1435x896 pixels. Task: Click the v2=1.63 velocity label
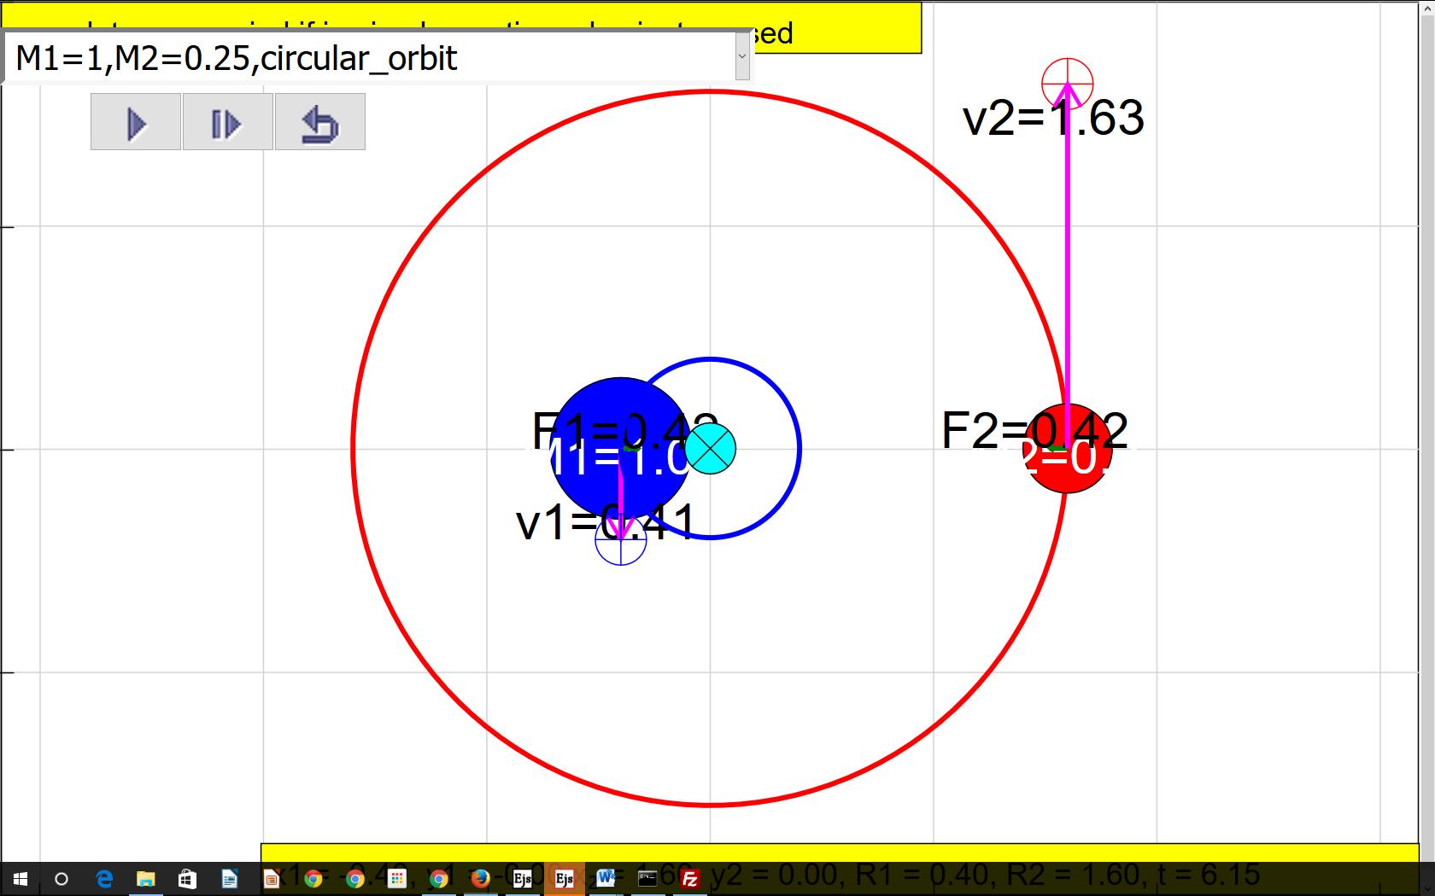(1053, 118)
